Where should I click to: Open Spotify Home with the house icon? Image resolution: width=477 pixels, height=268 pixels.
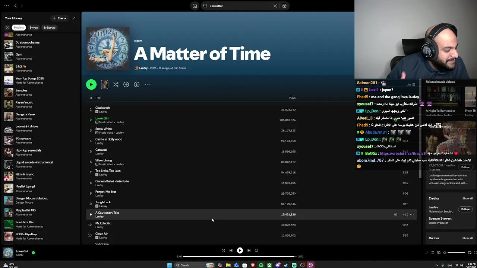[195, 6]
